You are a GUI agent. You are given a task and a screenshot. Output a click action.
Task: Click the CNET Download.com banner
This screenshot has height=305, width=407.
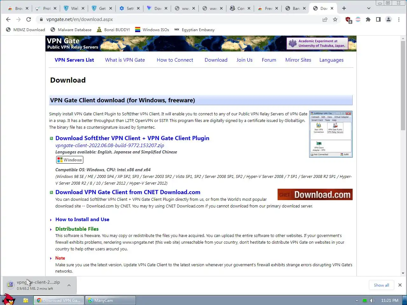pos(315,194)
